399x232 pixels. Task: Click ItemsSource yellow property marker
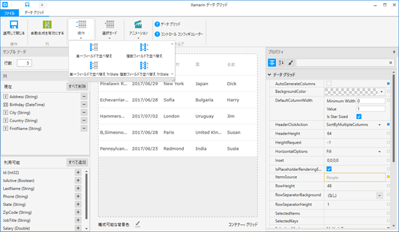coord(388,177)
